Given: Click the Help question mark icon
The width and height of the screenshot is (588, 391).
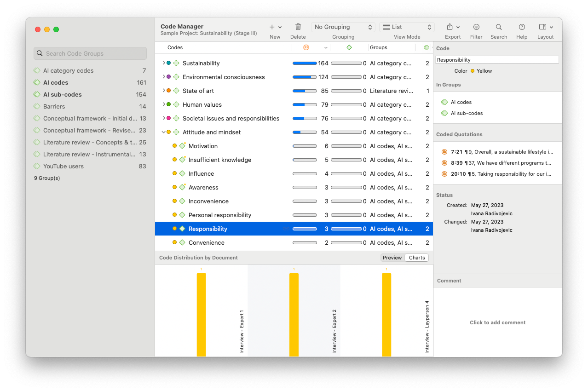Looking at the screenshot, I should (522, 27).
